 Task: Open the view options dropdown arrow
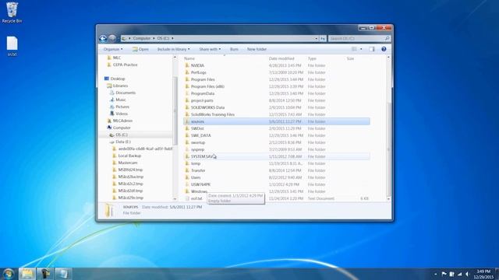coord(361,49)
